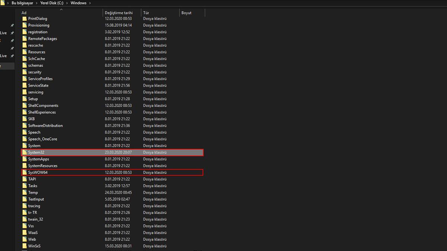The width and height of the screenshot is (447, 251).
Task: Navigate to Yerel Disk (C:) in the breadcrumb
Action: pos(51,3)
